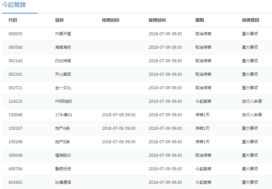The image size is (272, 189).
Task: Open stock name 纵横通信
Action: click(x=63, y=182)
